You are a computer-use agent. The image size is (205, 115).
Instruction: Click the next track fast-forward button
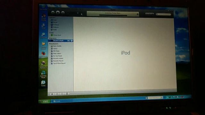(63, 12)
